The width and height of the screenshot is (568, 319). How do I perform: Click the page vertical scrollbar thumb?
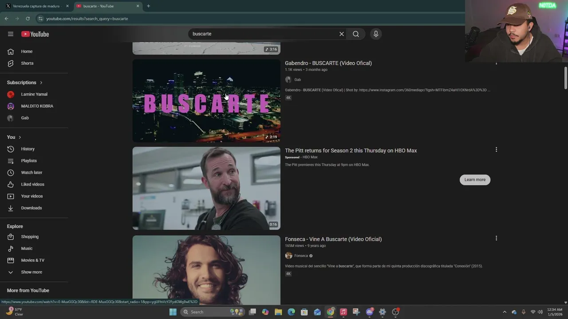[565, 78]
